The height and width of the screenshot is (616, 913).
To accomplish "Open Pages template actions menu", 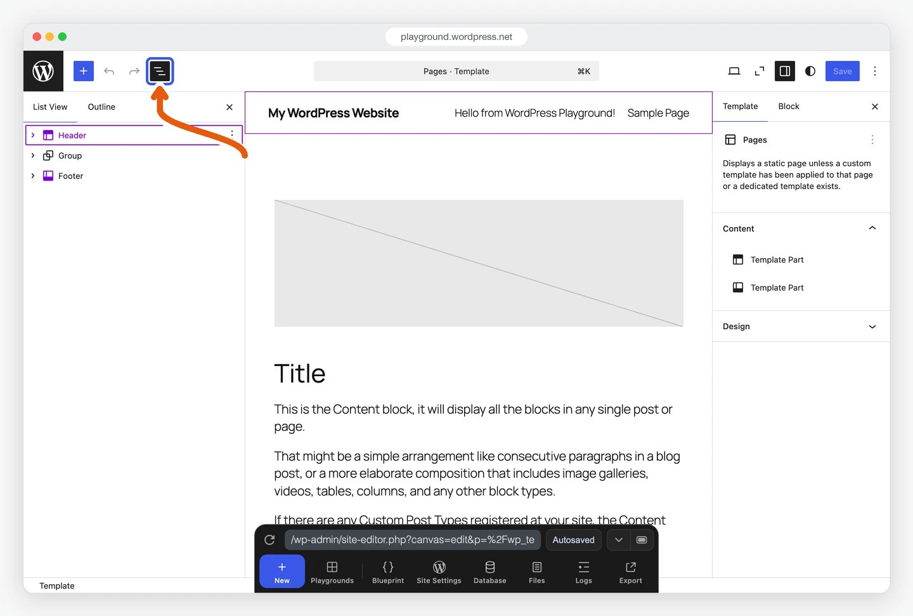I will (x=872, y=140).
